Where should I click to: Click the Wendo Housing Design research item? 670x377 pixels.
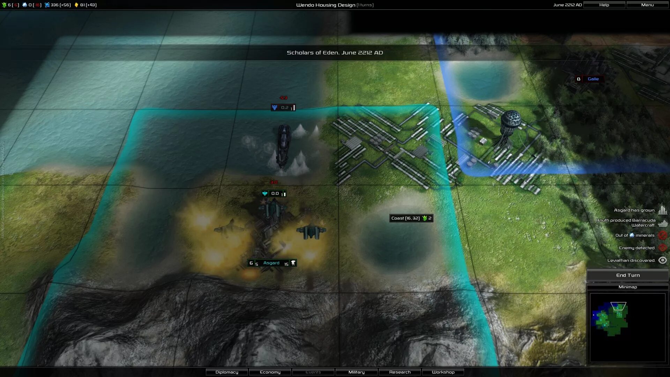point(335,5)
